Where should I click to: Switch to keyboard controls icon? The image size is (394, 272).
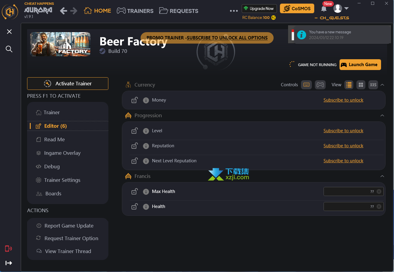[x=306, y=85]
